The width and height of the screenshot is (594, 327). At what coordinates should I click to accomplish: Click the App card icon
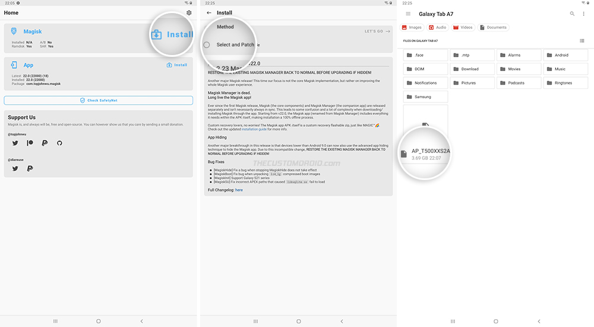coord(14,65)
